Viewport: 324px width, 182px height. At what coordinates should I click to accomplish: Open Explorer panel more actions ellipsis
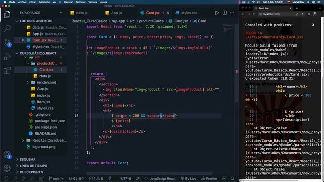pyautogui.click(x=60, y=13)
